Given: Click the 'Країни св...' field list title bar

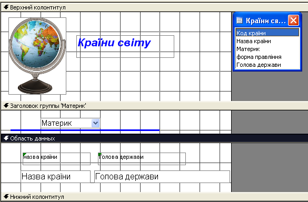Looking at the screenshot, I should (x=267, y=20).
